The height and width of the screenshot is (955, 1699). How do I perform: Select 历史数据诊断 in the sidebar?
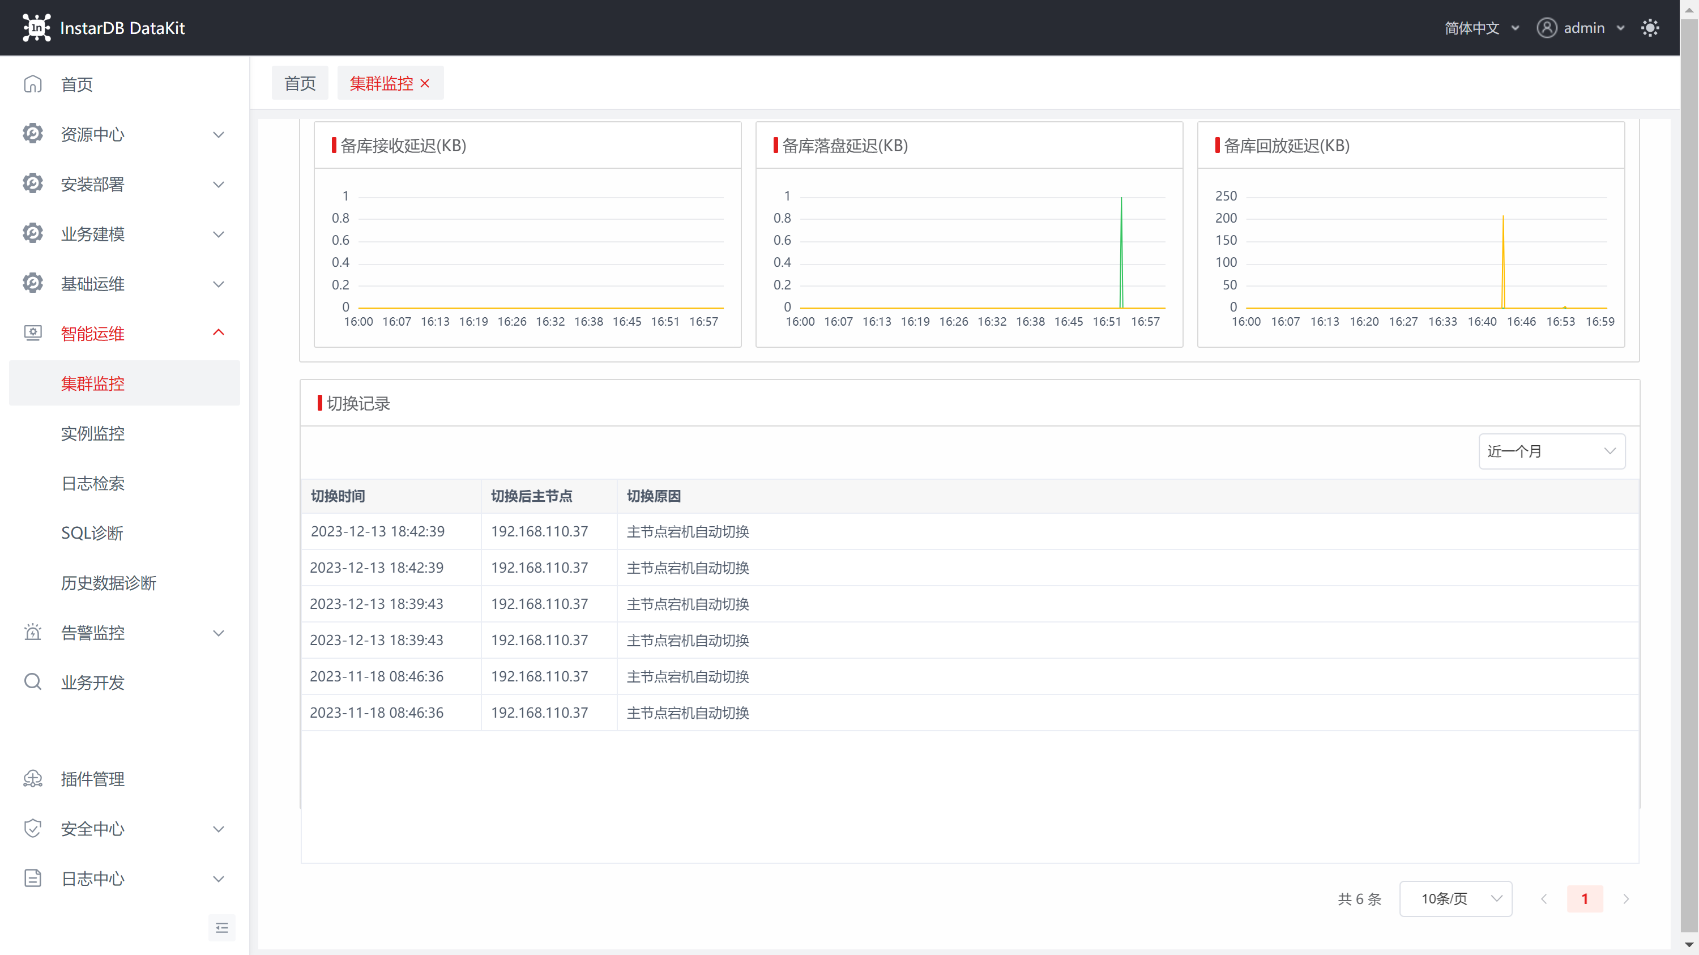point(125,582)
